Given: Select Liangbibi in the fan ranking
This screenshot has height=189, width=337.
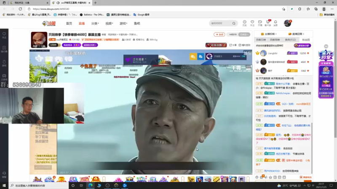Looking at the screenshot, I should (272, 53).
